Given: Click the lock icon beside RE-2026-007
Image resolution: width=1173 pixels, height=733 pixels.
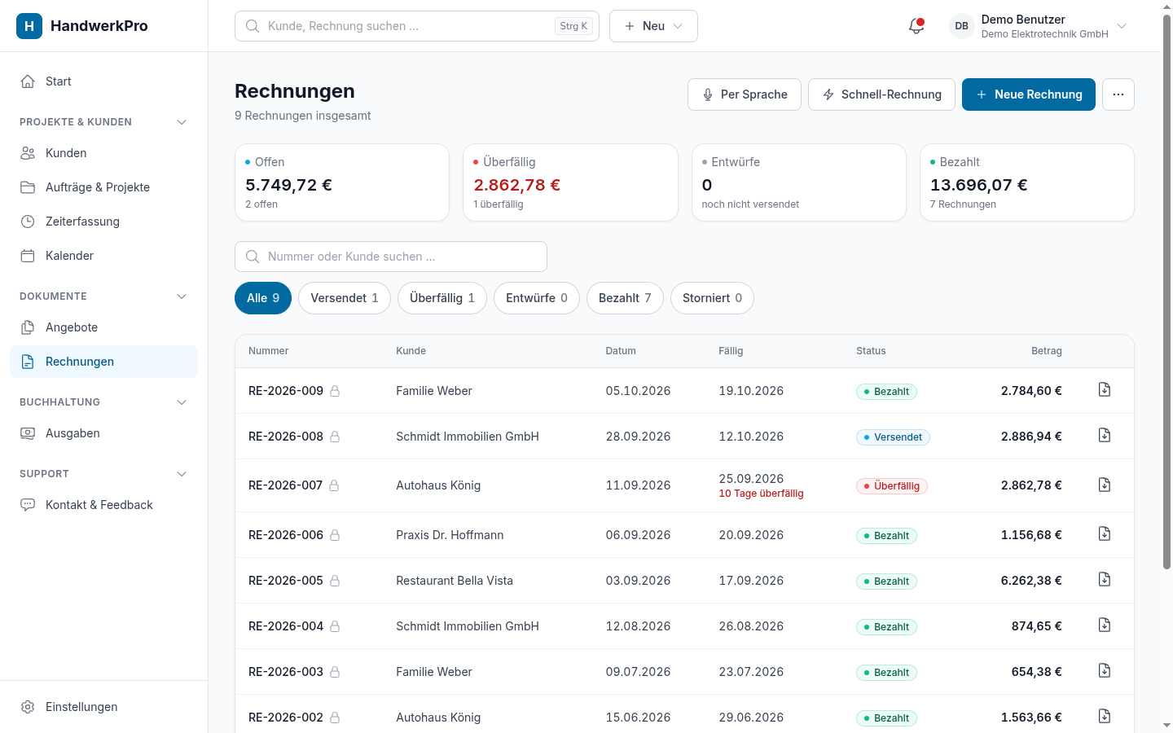Looking at the screenshot, I should [x=334, y=485].
